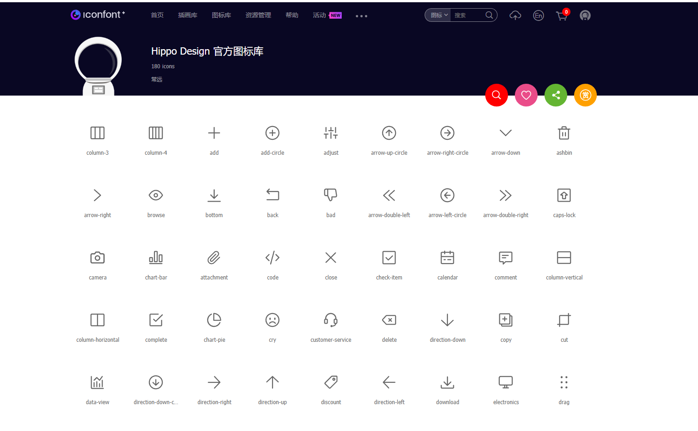Select the direction-down arrow icon

tap(447, 320)
